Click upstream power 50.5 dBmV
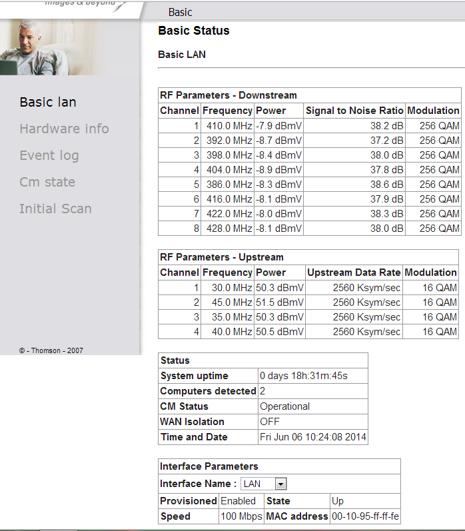The width and height of the screenshot is (465, 531). pos(280,332)
